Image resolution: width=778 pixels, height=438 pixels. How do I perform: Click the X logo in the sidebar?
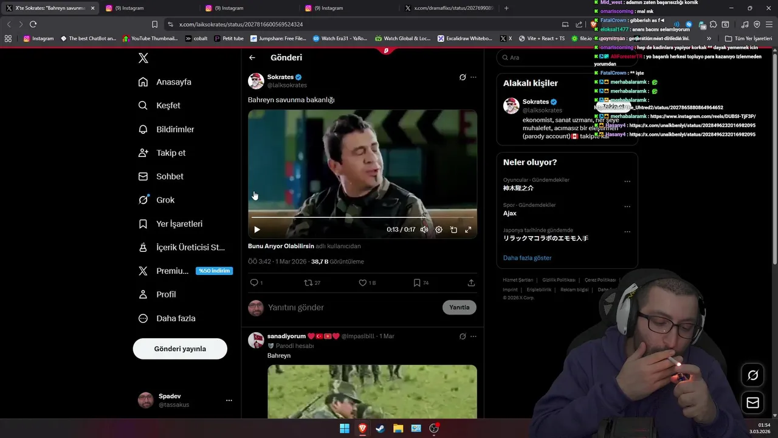pos(143,58)
